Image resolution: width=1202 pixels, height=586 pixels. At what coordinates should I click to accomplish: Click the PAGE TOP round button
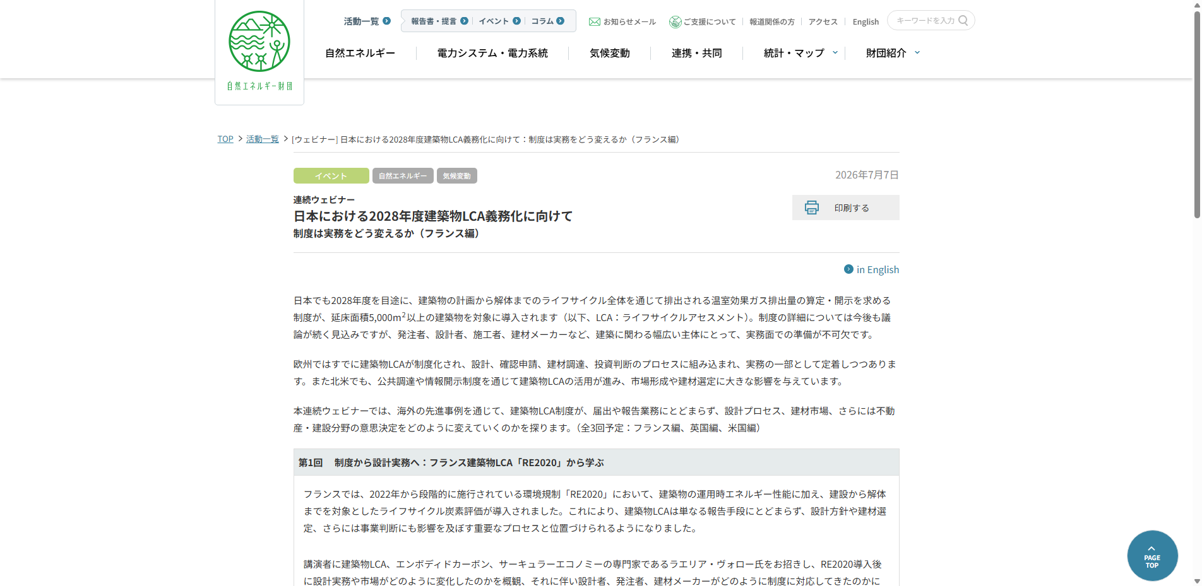(x=1153, y=556)
